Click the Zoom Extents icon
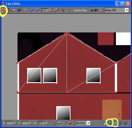This screenshot has height=128, width=132. click(121, 123)
